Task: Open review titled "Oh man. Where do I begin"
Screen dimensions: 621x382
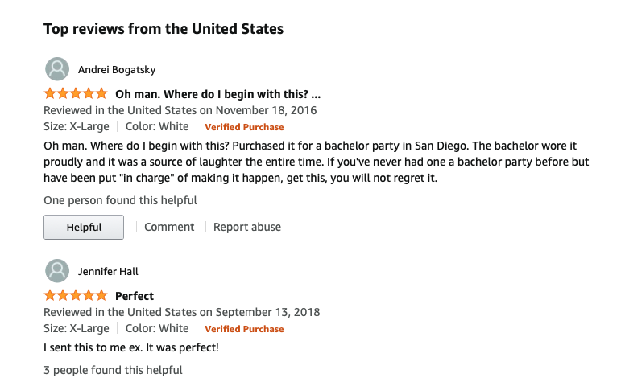Action: [x=218, y=93]
